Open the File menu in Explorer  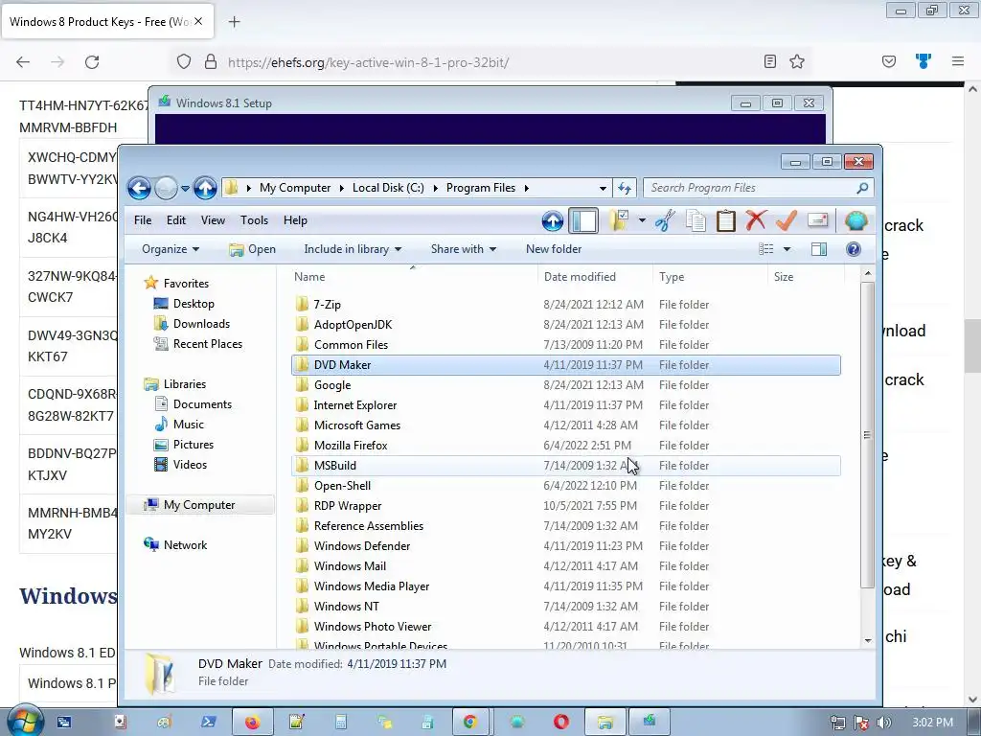tap(143, 220)
